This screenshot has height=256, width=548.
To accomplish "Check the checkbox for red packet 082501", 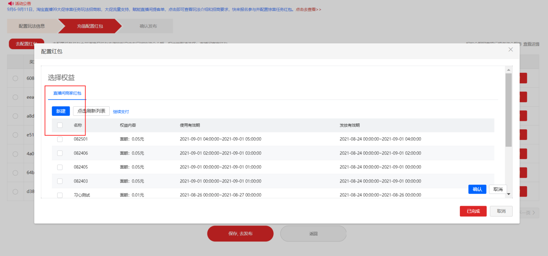I will pos(60,139).
